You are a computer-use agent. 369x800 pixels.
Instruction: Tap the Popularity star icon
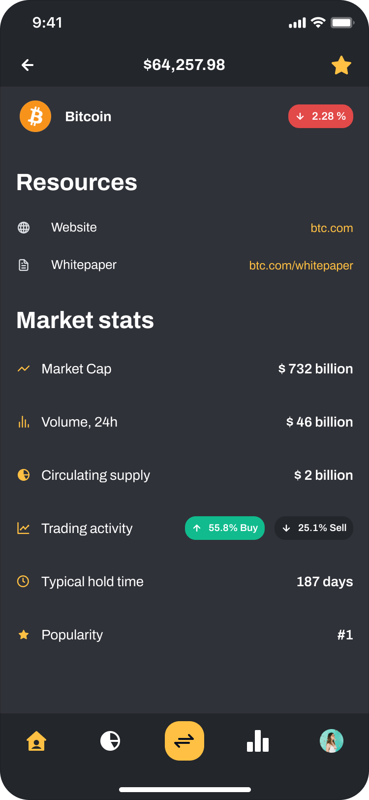(24, 634)
